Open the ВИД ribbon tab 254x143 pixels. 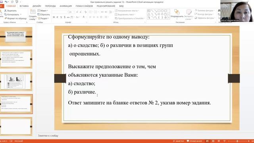click(121, 6)
